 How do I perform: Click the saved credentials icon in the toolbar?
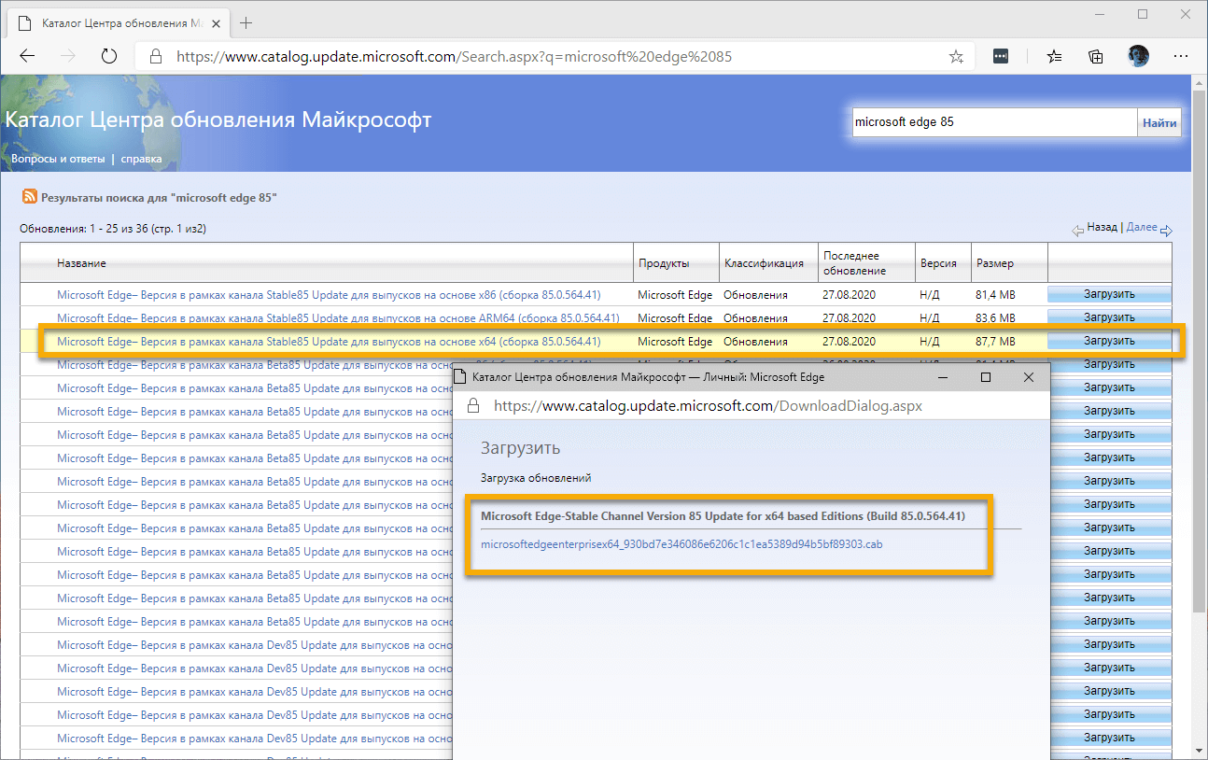click(x=1000, y=56)
